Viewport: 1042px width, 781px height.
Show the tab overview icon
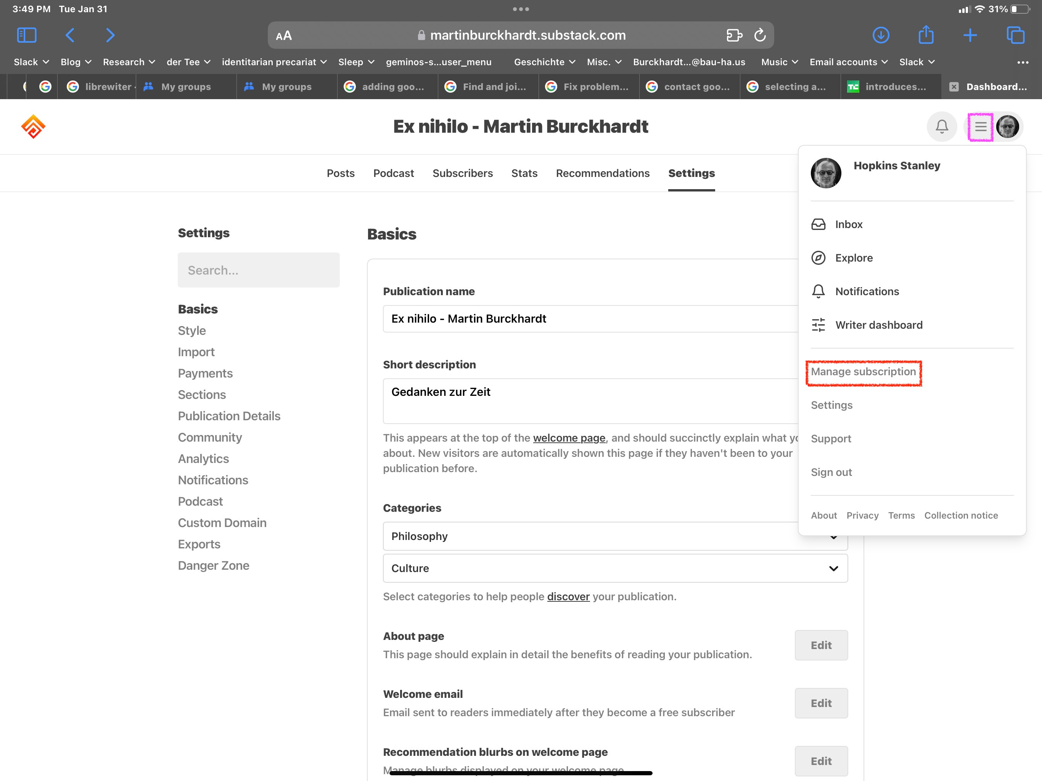pyautogui.click(x=1015, y=35)
